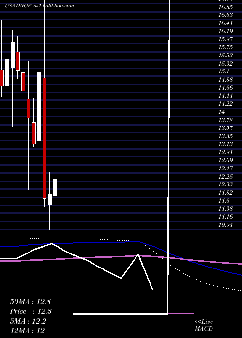Click the 12.47 price axis label
242x338 pixels.
point(226,169)
